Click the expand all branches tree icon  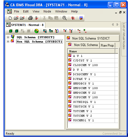(71, 31)
